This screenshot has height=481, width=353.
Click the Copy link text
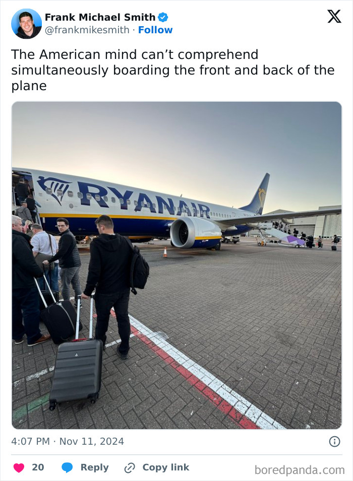pos(166,467)
